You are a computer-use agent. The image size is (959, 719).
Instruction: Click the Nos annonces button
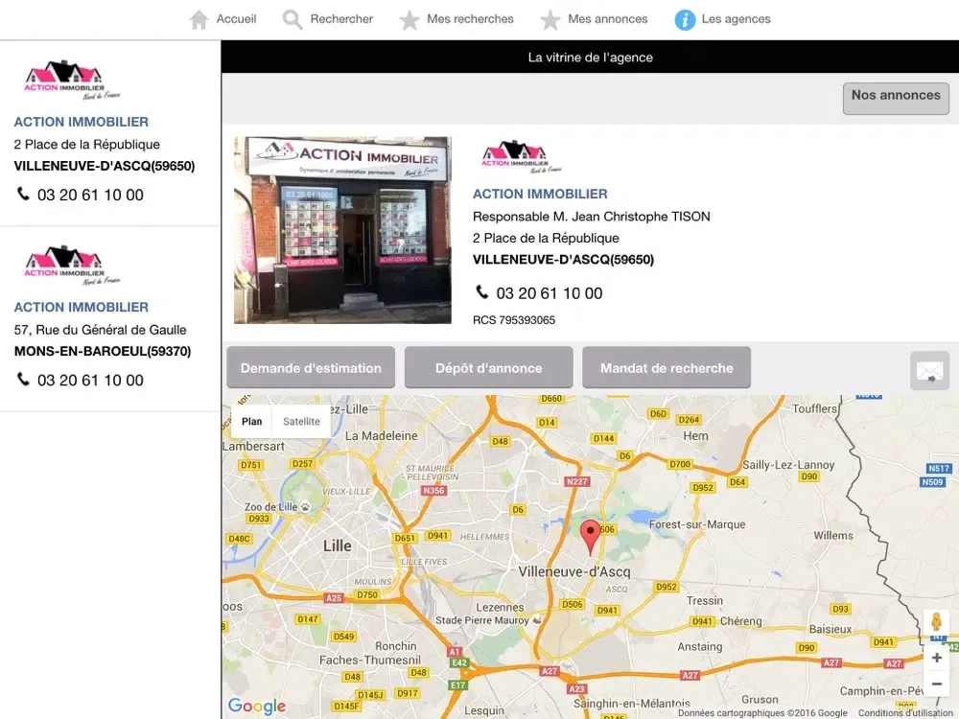pos(896,98)
